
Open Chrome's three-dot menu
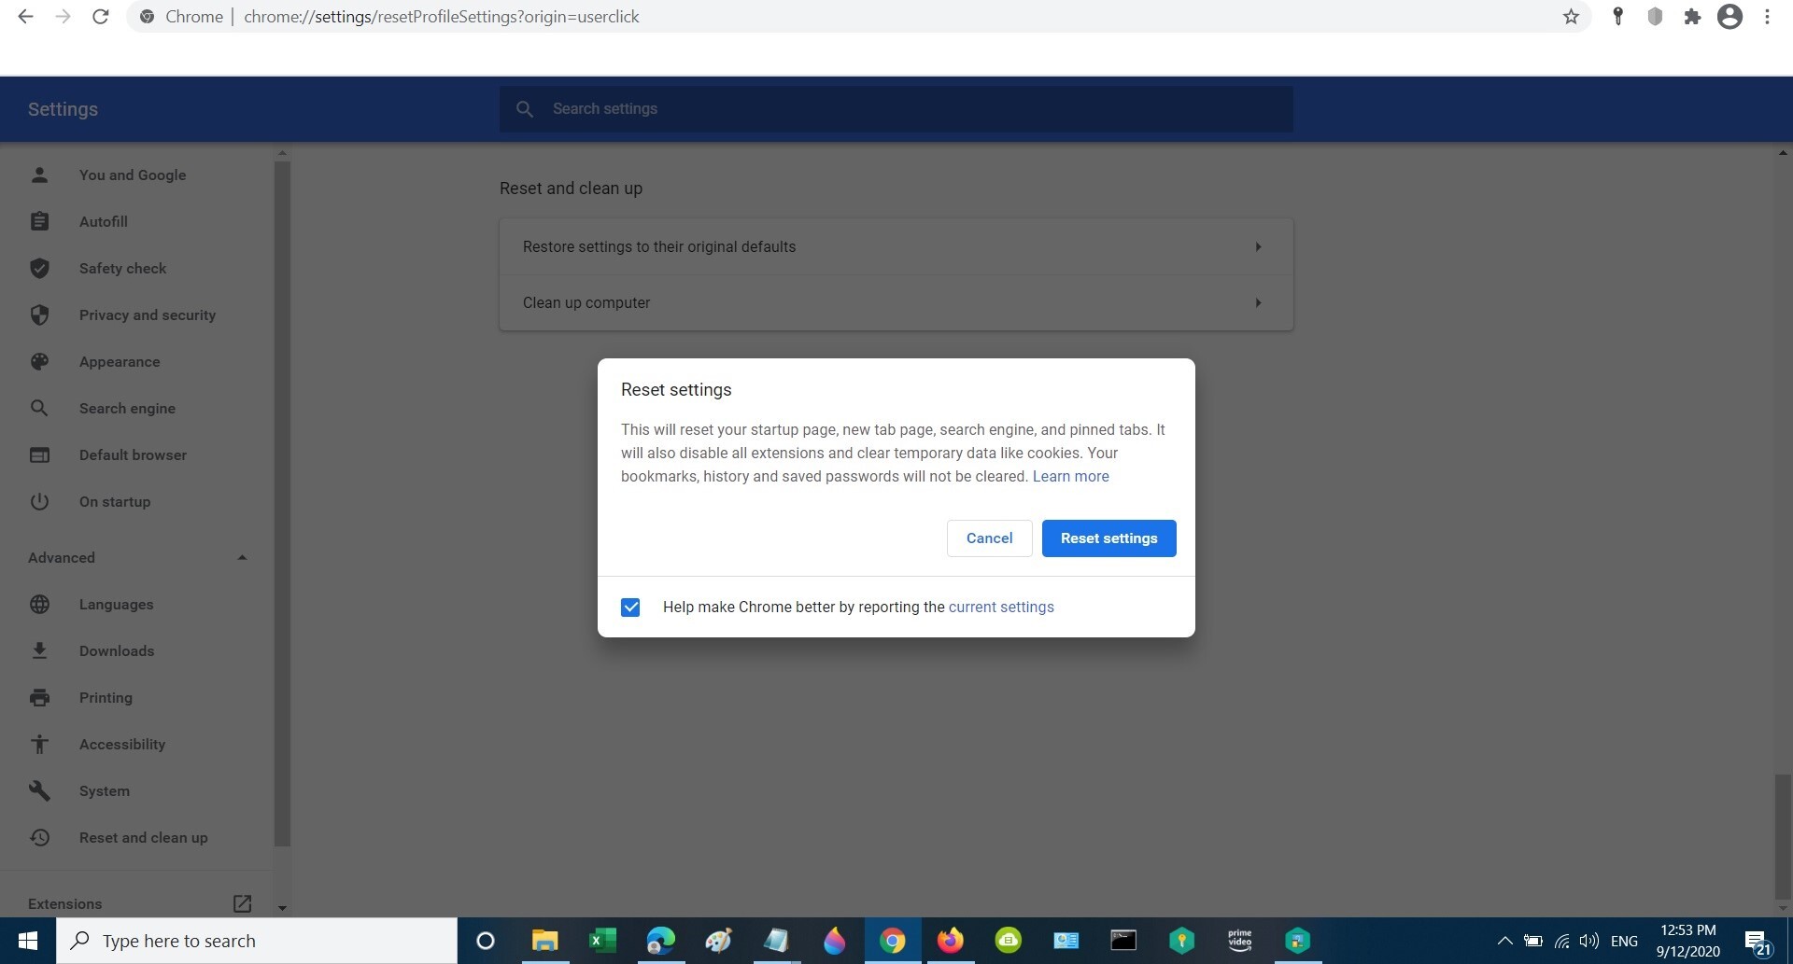click(x=1767, y=17)
